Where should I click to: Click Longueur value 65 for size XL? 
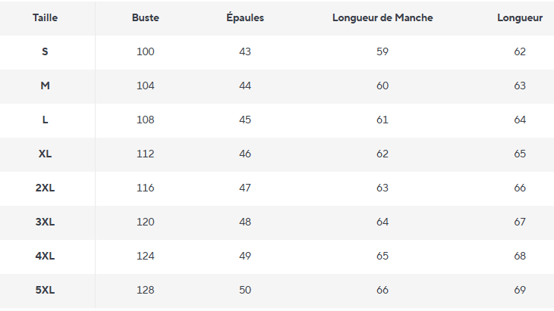pyautogui.click(x=520, y=154)
